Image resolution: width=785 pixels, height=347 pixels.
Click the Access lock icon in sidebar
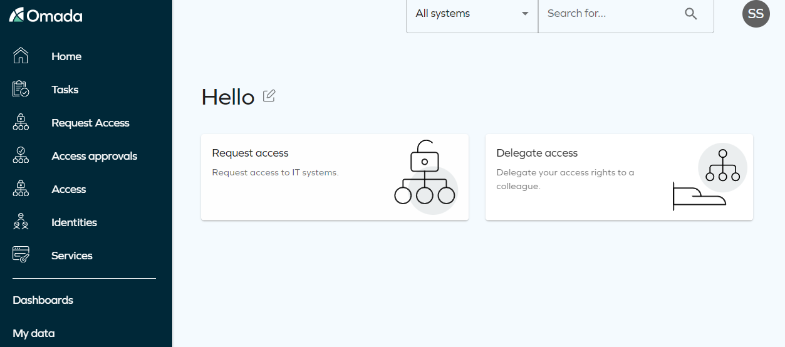click(x=21, y=189)
